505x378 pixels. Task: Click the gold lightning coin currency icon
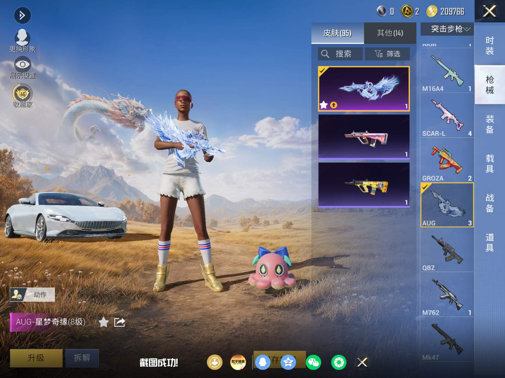click(432, 11)
